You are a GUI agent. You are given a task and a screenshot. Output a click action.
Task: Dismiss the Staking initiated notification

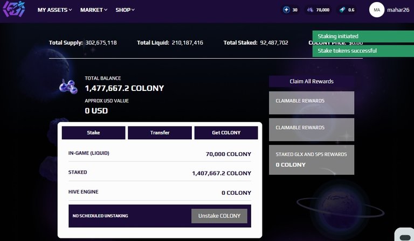point(363,37)
